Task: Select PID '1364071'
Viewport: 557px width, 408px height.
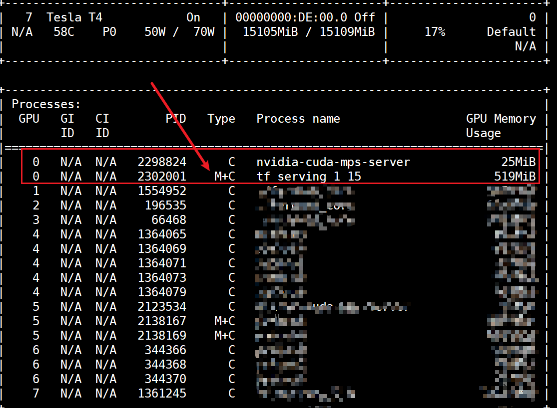Action: (162, 263)
